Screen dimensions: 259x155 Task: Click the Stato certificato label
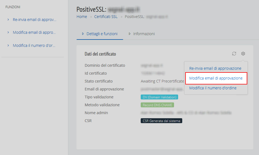[99, 81]
